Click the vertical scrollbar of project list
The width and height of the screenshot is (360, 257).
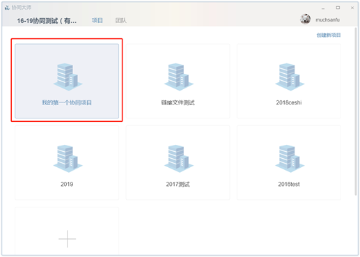(x=356, y=111)
